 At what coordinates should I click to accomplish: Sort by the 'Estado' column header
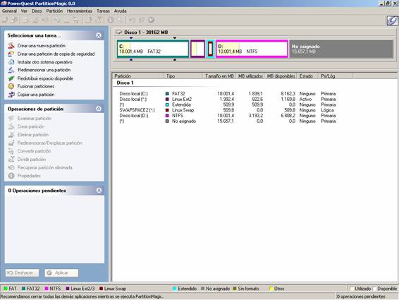tap(307, 76)
